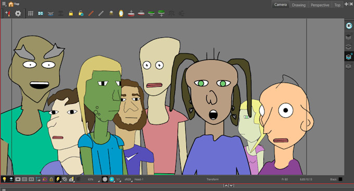Open the blue flower render mode dropdown
The width and height of the screenshot is (354, 191).
point(112,179)
